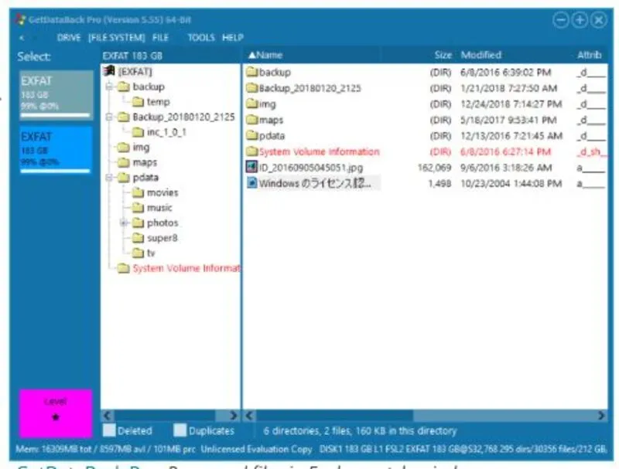Screen dimensions: 619x469
Task: Select the EXFAT root drive icon in tree
Action: pyautogui.click(x=109, y=71)
